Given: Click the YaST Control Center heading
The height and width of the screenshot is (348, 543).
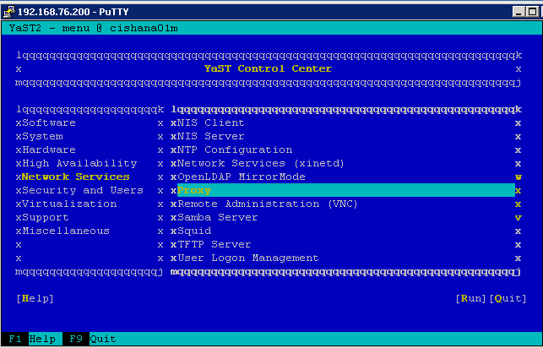Looking at the screenshot, I should (x=268, y=68).
